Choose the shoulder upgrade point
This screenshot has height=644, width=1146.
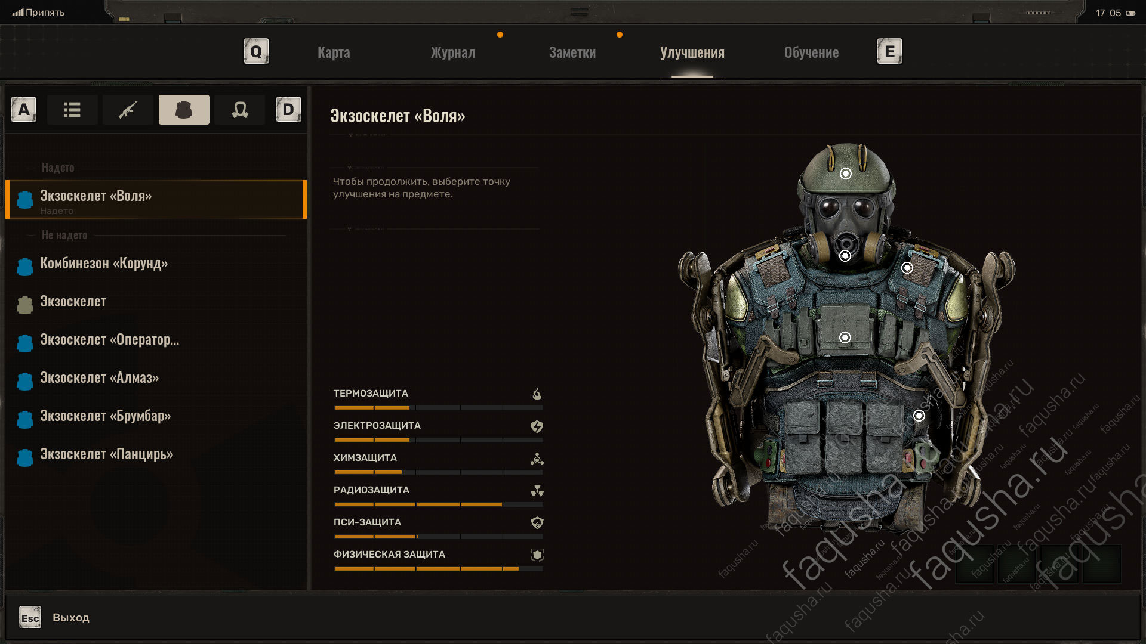(907, 268)
